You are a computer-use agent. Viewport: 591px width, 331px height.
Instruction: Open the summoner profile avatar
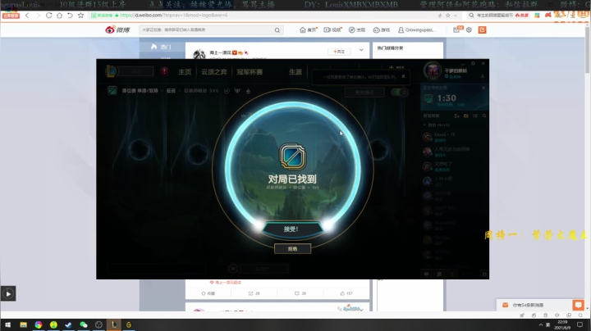(x=432, y=70)
